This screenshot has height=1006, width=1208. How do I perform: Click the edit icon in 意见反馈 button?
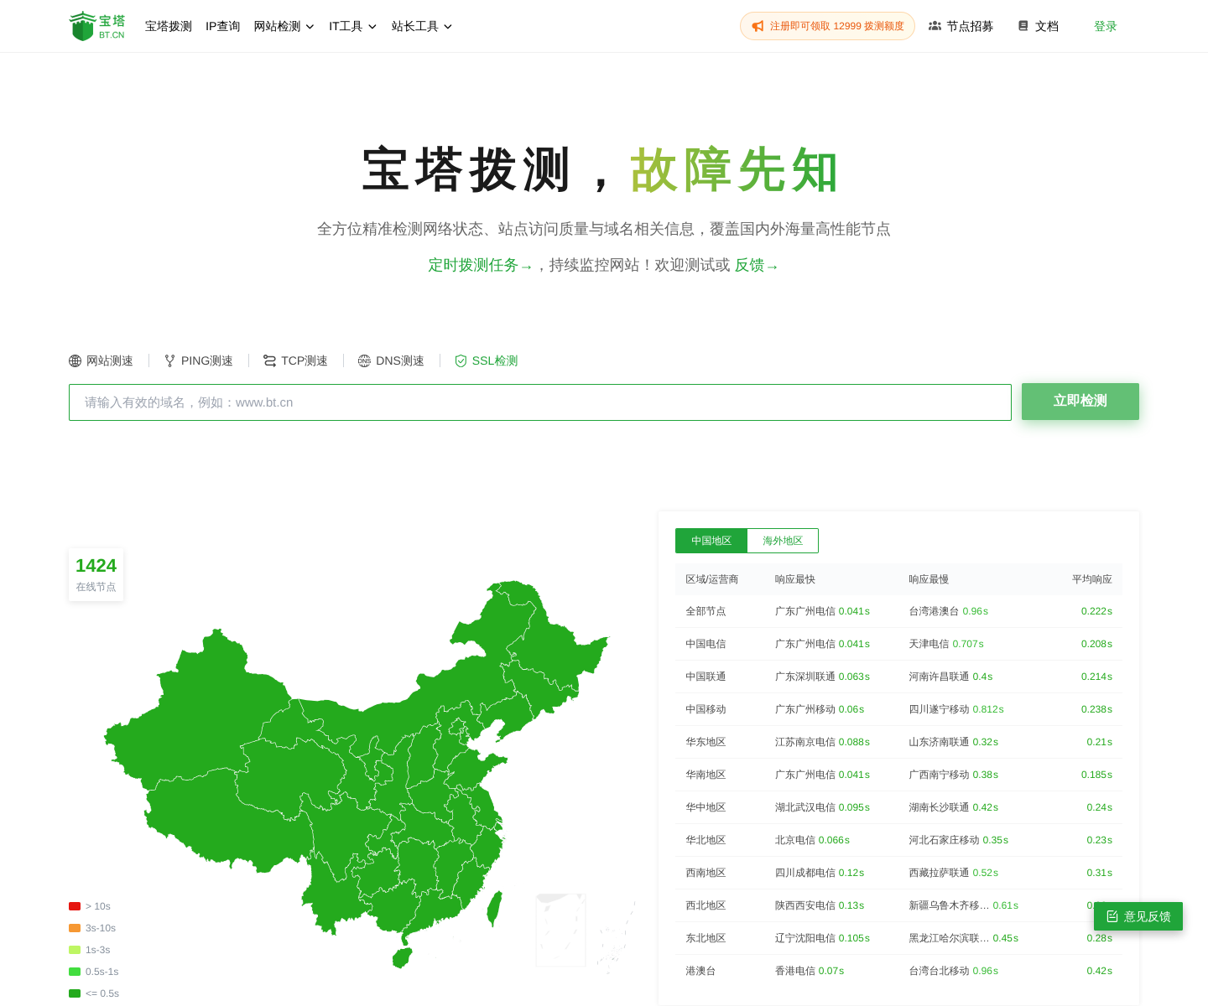click(x=1112, y=916)
